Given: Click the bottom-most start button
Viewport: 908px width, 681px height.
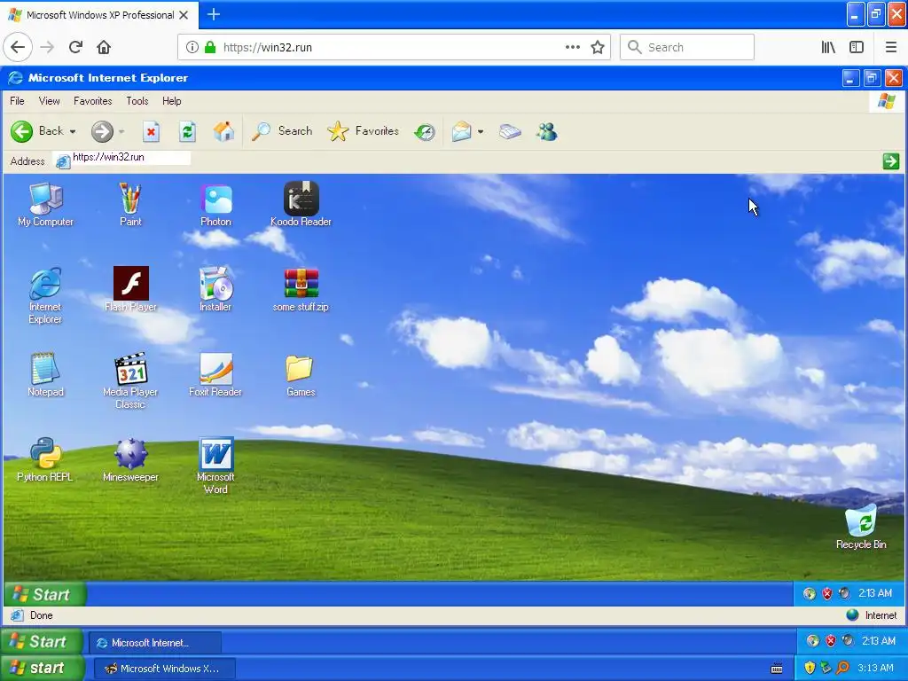Looking at the screenshot, I should 43,669.
